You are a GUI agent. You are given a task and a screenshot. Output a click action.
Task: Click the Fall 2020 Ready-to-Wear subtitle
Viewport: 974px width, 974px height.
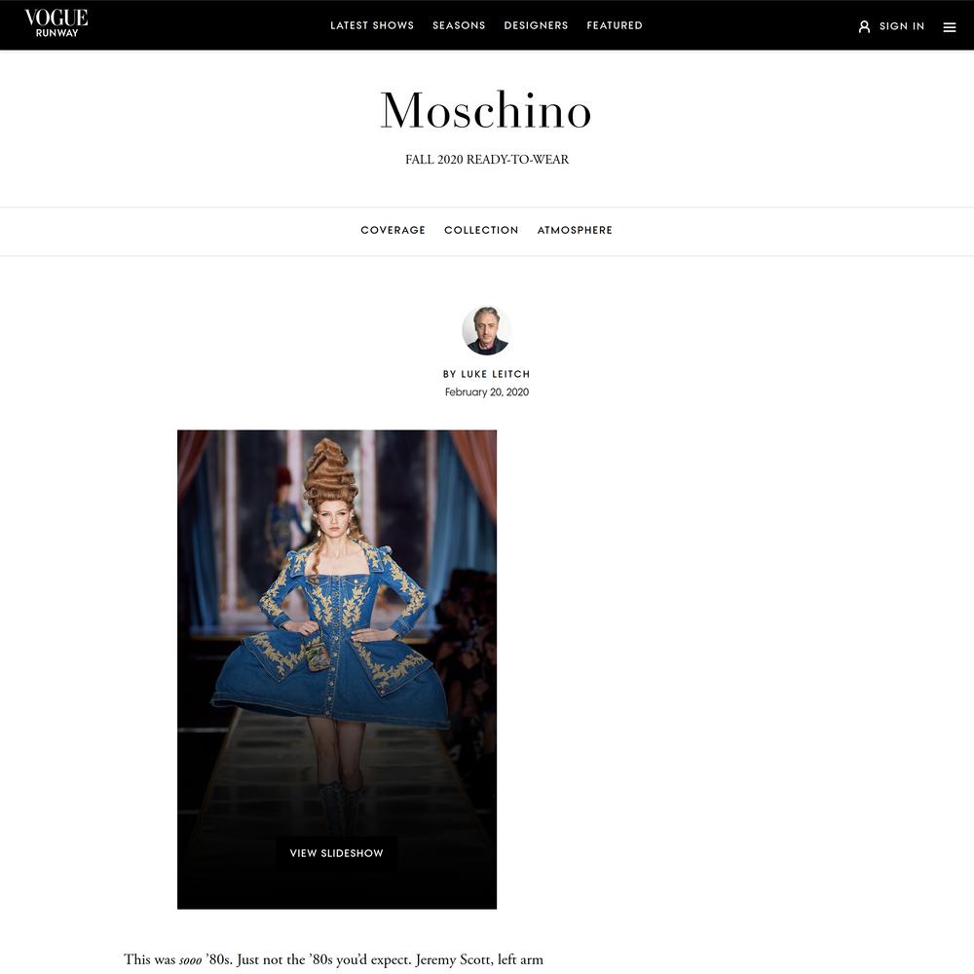point(486,159)
